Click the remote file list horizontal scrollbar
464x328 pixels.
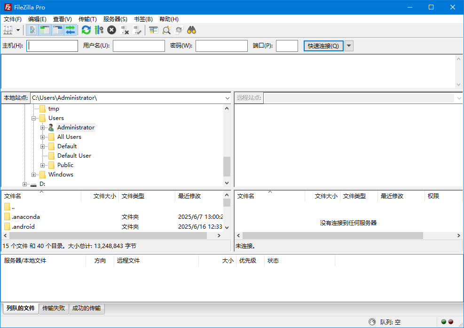[333, 236]
